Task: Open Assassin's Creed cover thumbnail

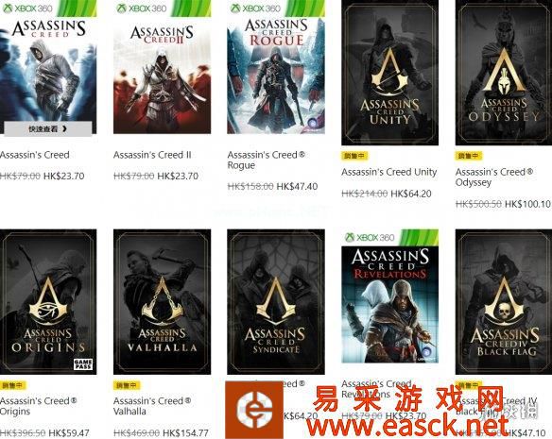Action: 48,67
